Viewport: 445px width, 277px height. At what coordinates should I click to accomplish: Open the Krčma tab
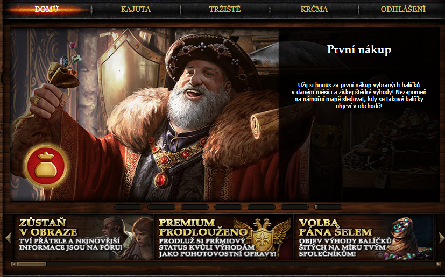314,9
